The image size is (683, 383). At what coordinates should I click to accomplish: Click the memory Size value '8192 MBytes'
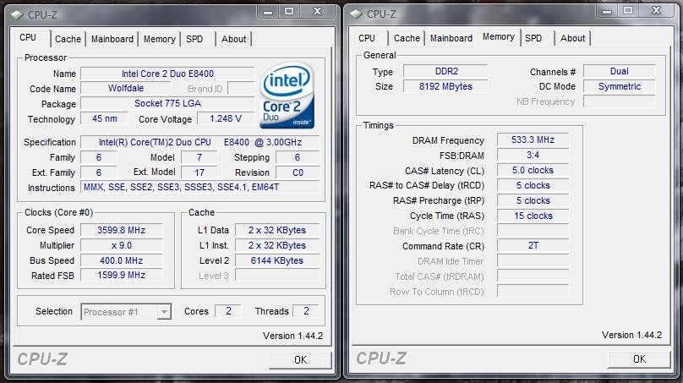point(446,86)
